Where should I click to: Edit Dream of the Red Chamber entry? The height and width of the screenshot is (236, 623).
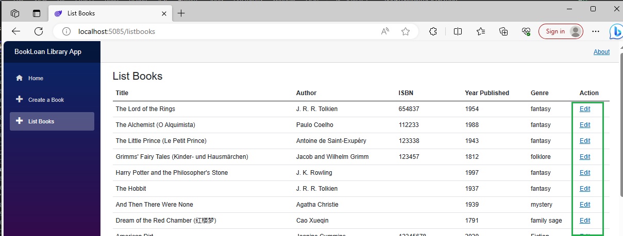[x=585, y=221]
